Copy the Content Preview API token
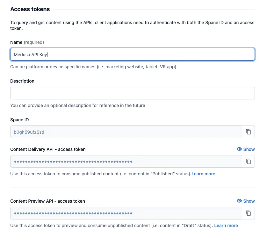Viewport: 274px width, 236px height. pos(248,213)
